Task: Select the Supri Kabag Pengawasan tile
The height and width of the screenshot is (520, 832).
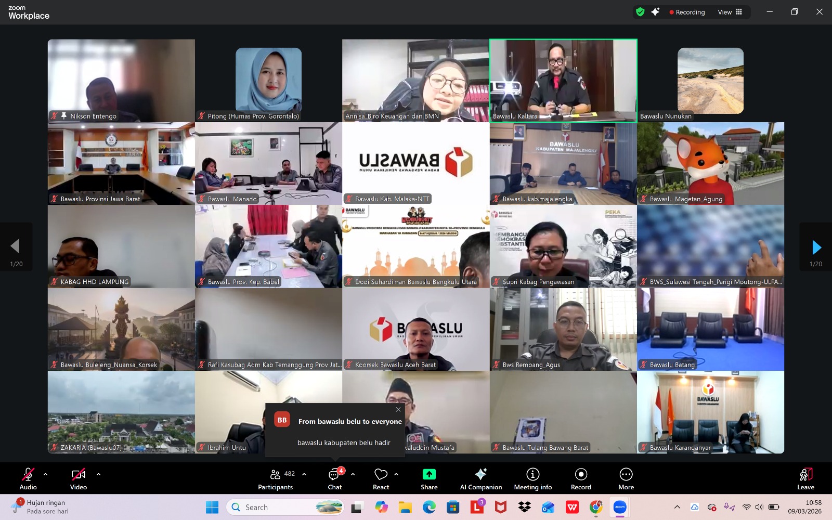Action: [563, 246]
